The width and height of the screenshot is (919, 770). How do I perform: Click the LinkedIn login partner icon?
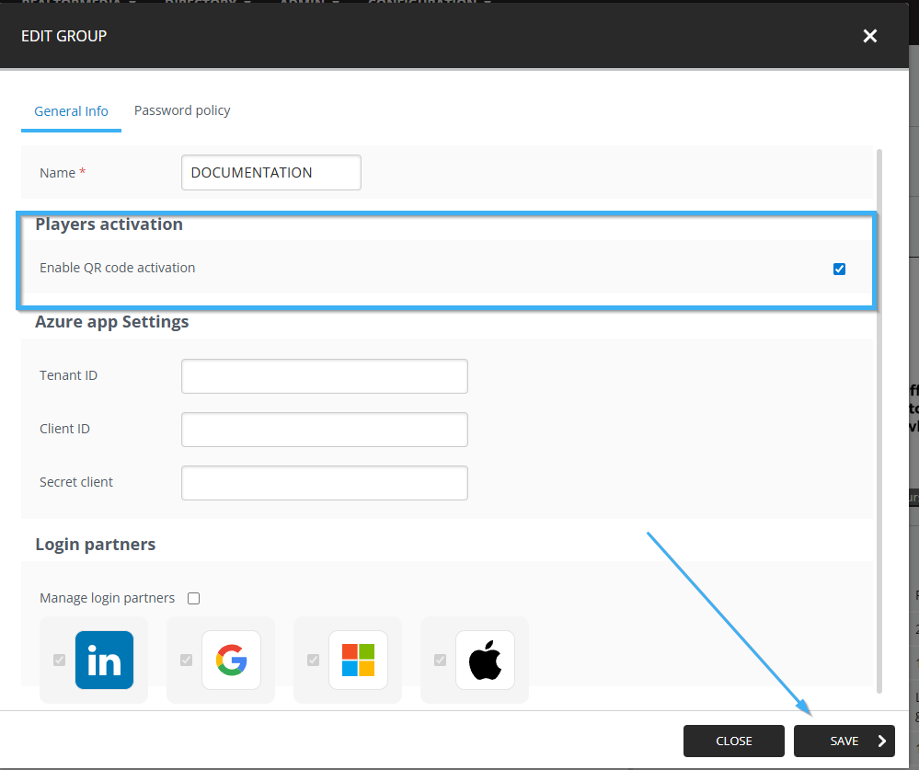tap(104, 660)
